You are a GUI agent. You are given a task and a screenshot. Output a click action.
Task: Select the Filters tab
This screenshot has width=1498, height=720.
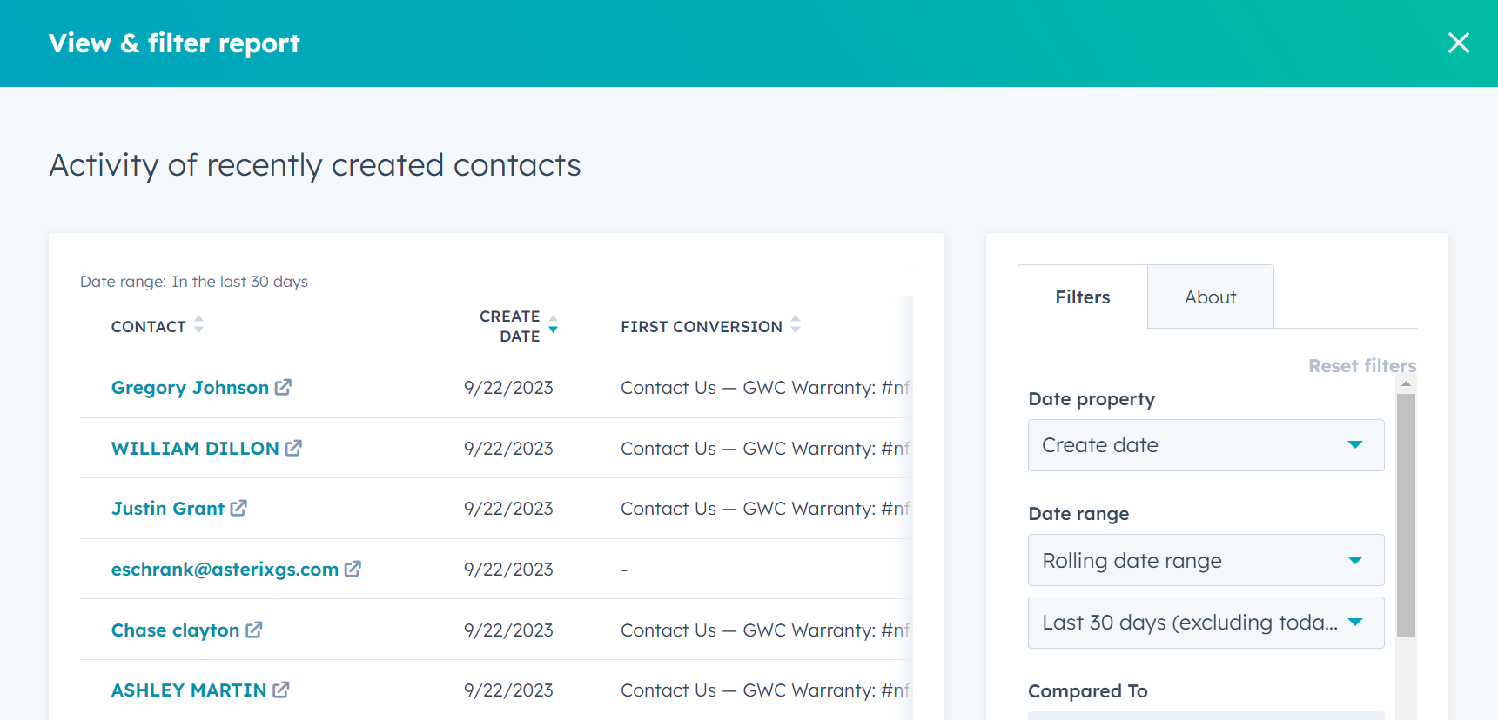[1082, 297]
